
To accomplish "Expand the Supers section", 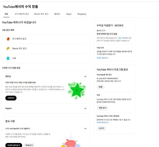I will point(85,108).
